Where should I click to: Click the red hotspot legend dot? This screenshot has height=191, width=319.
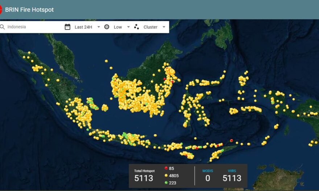tap(166, 168)
